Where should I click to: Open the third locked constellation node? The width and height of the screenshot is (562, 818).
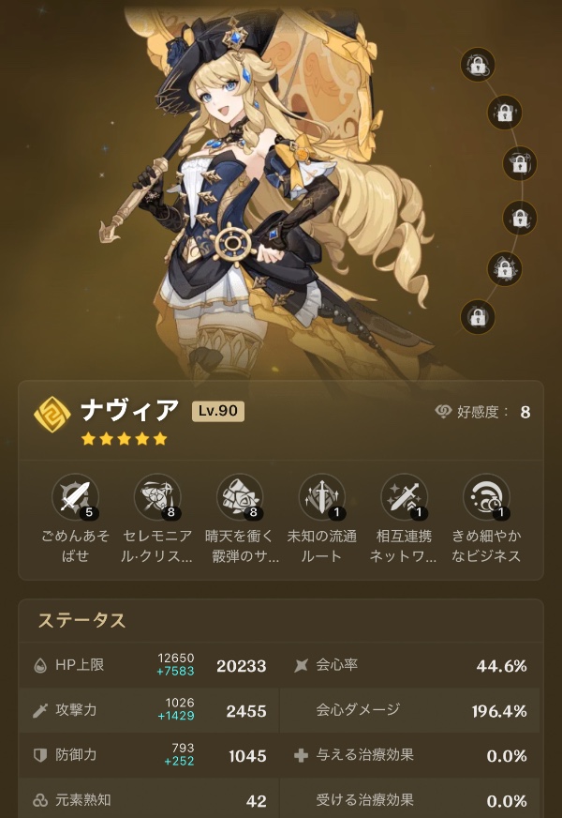click(519, 164)
